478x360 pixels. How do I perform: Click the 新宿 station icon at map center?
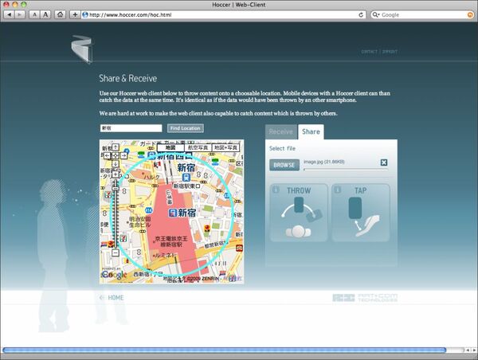point(172,213)
